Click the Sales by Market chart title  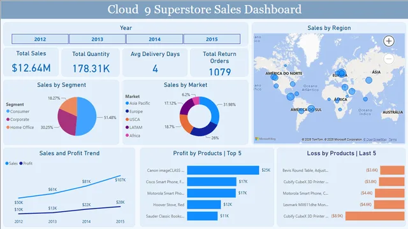pos(186,85)
